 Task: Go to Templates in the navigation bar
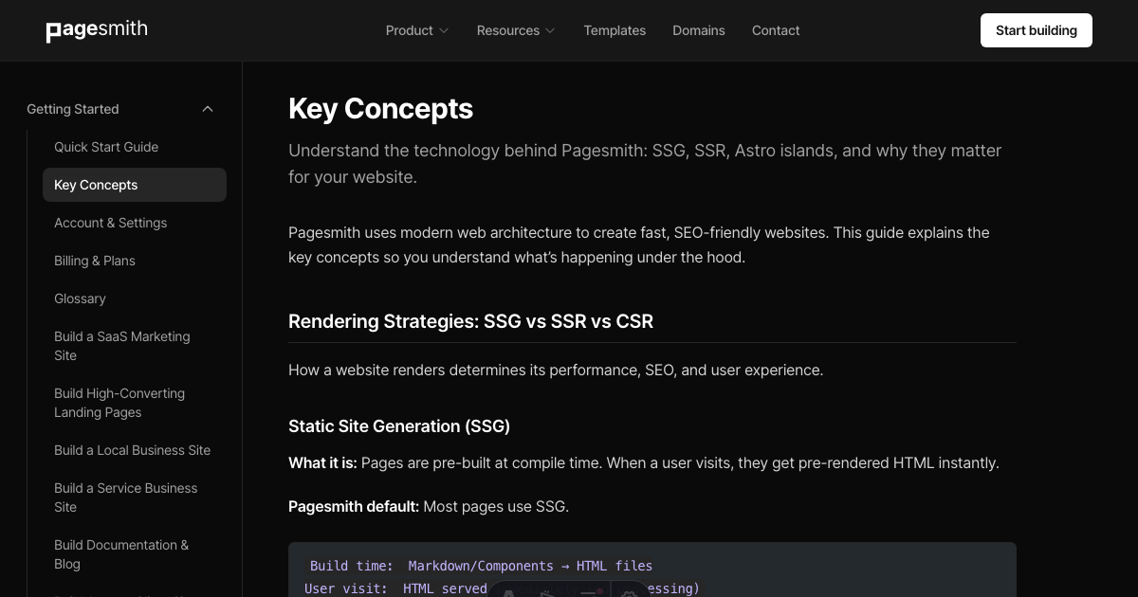(615, 30)
